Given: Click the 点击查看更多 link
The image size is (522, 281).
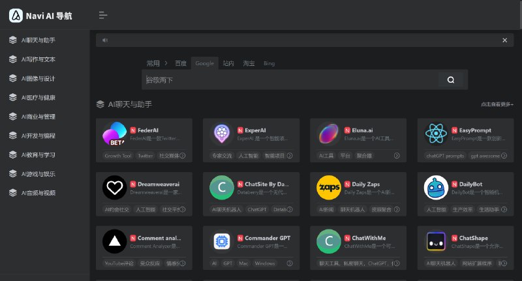Looking at the screenshot, I should point(497,104).
